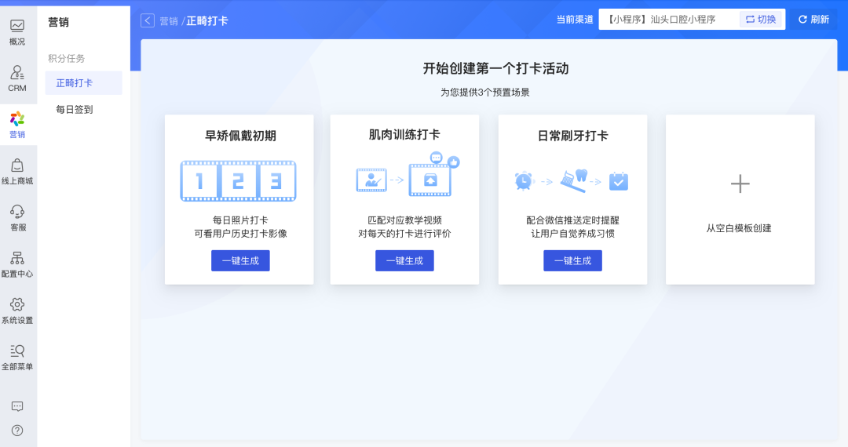The height and width of the screenshot is (447, 848).
Task: Click the help question mark icon
Action: [x=17, y=431]
